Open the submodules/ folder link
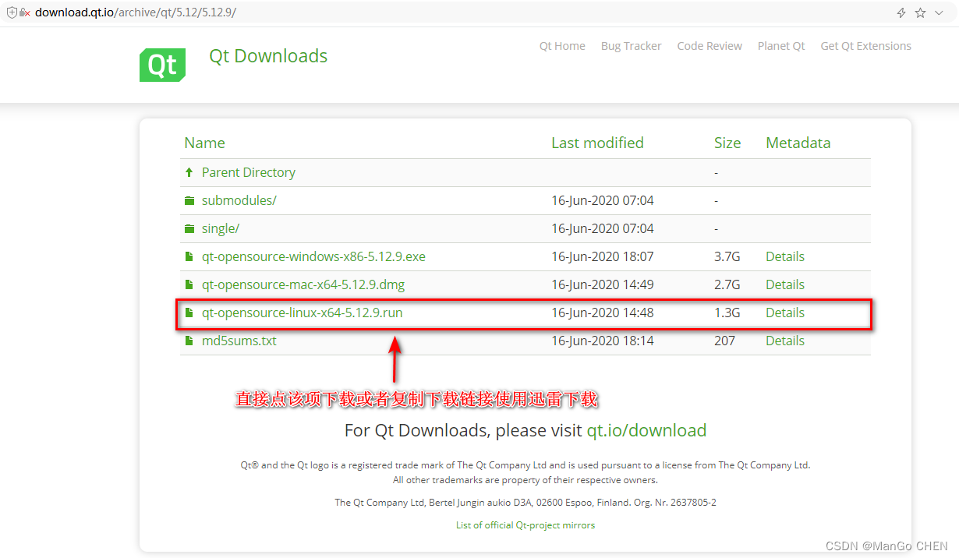The height and width of the screenshot is (558, 959). coord(239,200)
